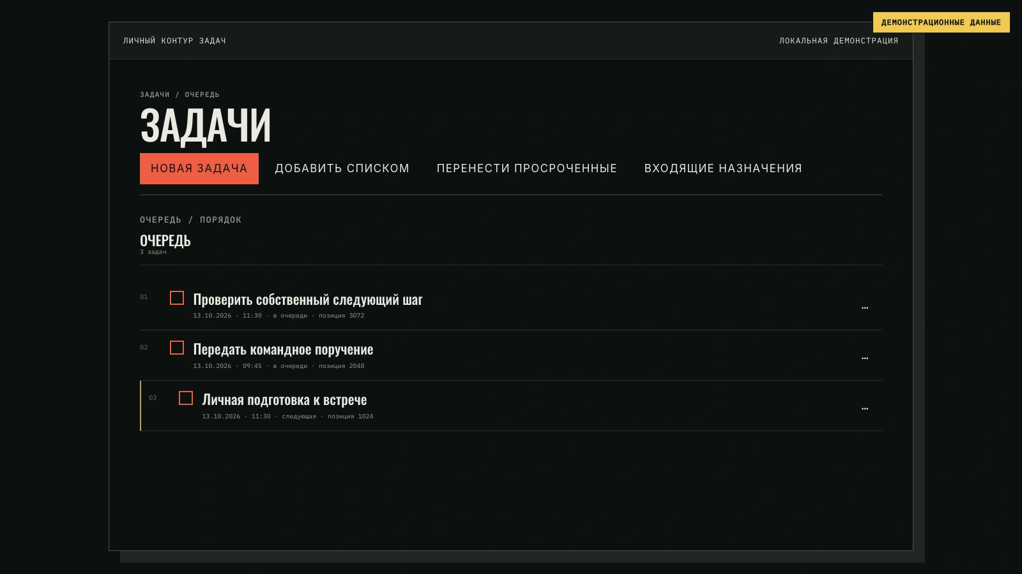Click the 'позиция 3072' metadata text
This screenshot has height=574, width=1022.
342,316
